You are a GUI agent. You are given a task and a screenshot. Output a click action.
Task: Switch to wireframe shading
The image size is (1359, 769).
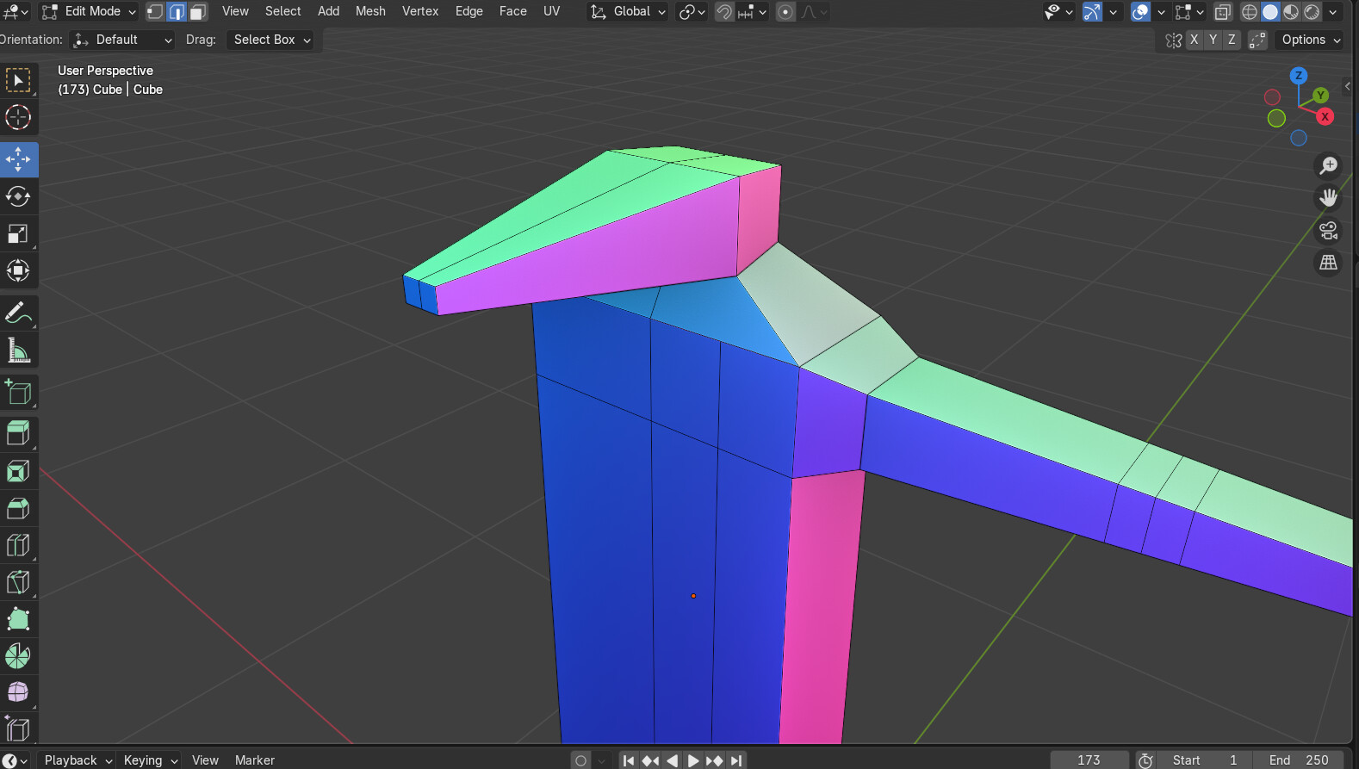pyautogui.click(x=1250, y=12)
